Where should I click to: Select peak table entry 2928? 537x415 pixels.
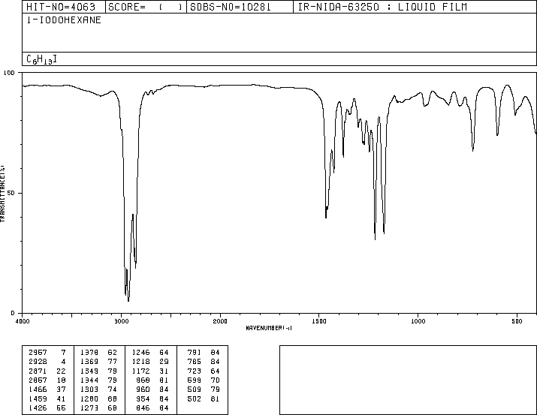point(38,362)
